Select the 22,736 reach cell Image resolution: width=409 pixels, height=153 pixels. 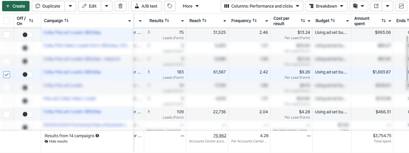click(x=207, y=114)
